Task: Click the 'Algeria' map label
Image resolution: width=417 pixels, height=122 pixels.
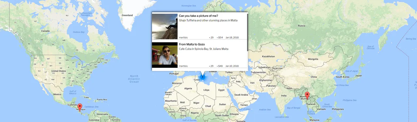Action: 188,88
